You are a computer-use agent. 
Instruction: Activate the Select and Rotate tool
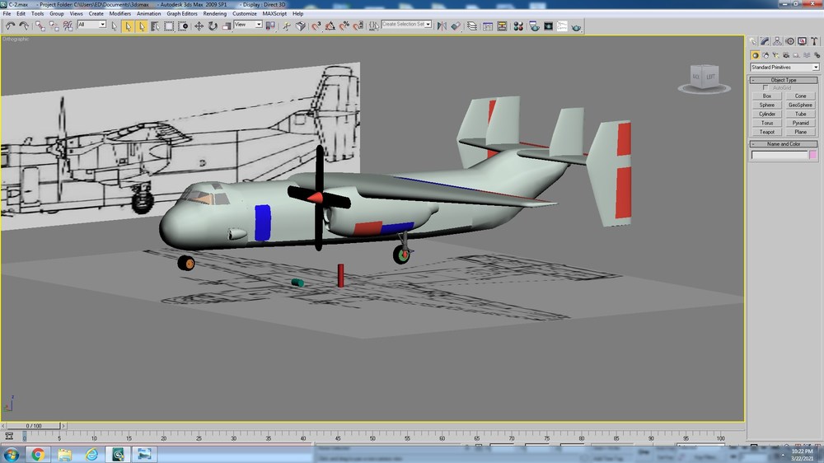(213, 26)
